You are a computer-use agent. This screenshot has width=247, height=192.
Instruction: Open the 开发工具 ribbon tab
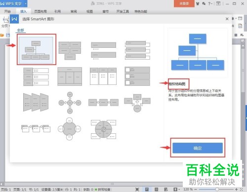(x=123, y=11)
